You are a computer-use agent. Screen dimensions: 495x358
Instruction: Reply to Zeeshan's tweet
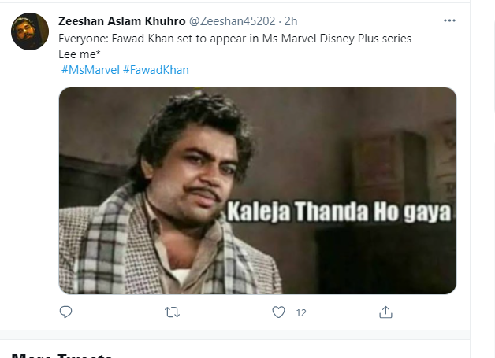pos(66,312)
